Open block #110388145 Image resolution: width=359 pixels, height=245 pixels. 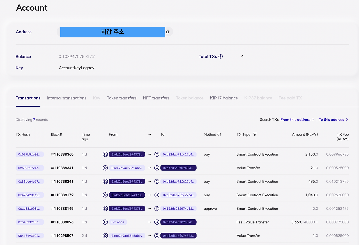[62, 209]
